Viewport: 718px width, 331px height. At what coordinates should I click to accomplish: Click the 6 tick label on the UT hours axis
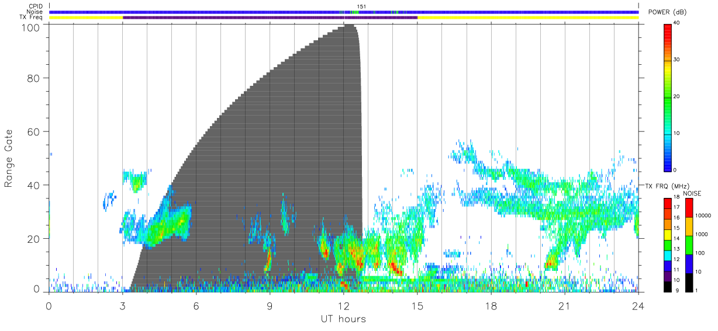click(196, 306)
